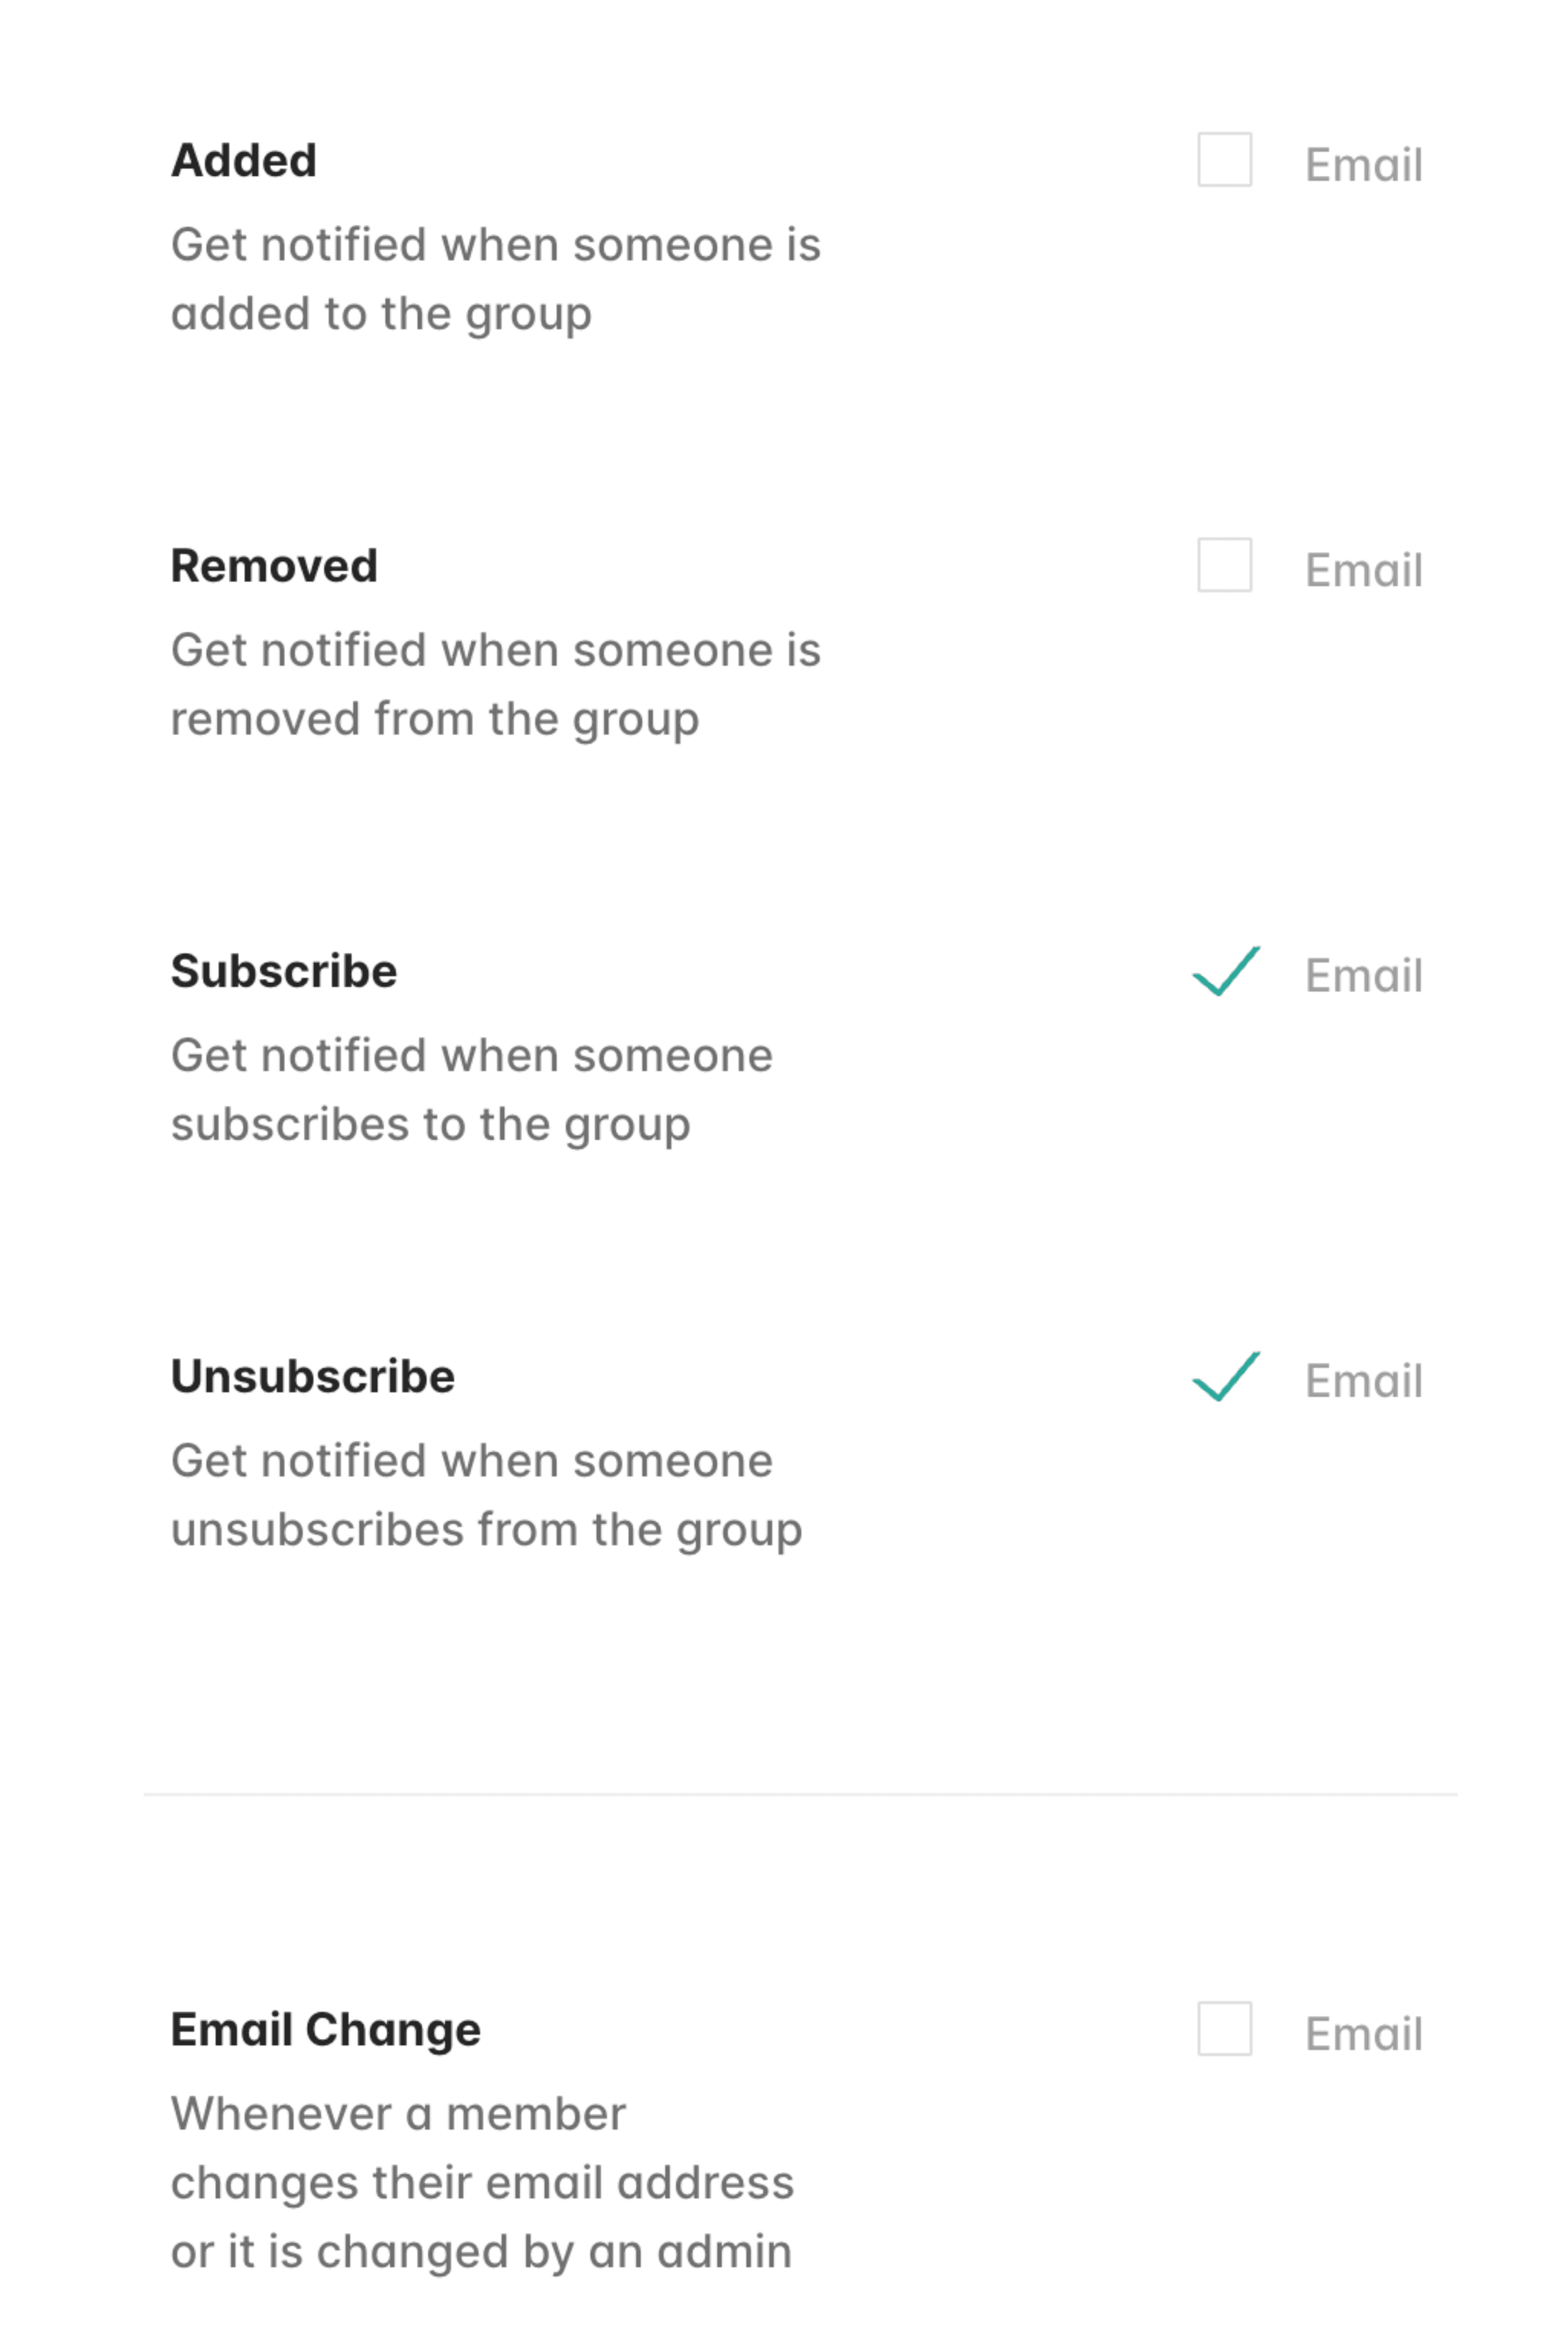This screenshot has width=1568, height=2346.
Task: Select the Email Change heading
Action: pos(326,2029)
